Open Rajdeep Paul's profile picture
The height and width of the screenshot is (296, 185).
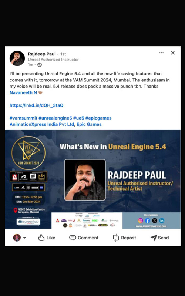(x=17, y=58)
